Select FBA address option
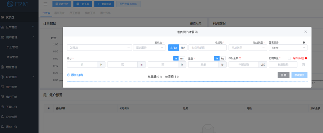 click(x=183, y=48)
